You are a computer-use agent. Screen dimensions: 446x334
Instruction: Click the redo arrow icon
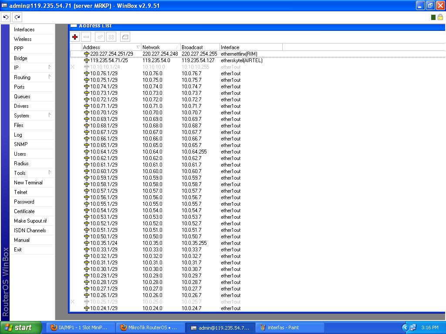[17, 17]
